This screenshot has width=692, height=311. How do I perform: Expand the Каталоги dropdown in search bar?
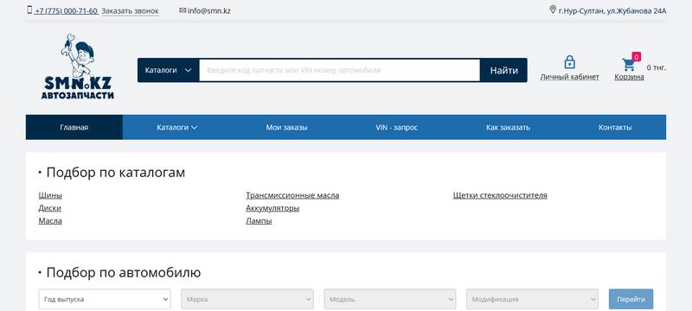[x=168, y=70]
